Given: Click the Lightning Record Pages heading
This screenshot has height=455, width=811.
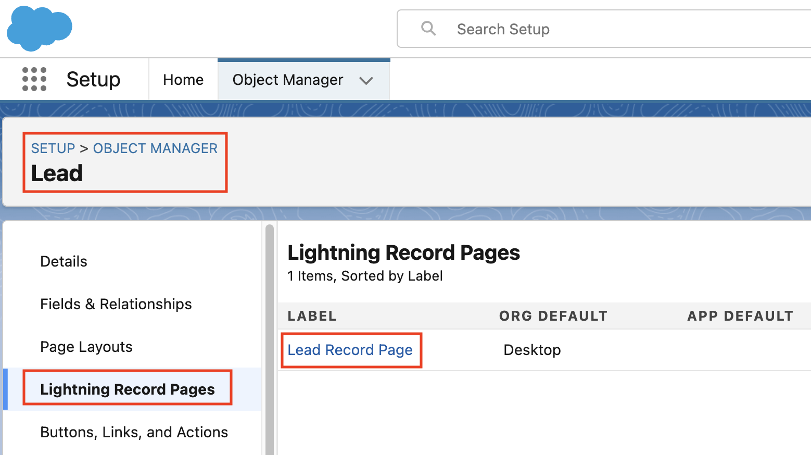Looking at the screenshot, I should [404, 253].
